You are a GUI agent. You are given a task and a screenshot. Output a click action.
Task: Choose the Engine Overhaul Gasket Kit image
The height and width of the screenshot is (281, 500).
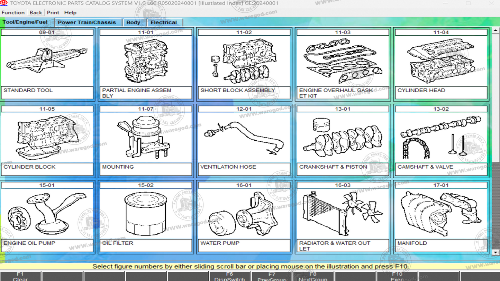343,61
